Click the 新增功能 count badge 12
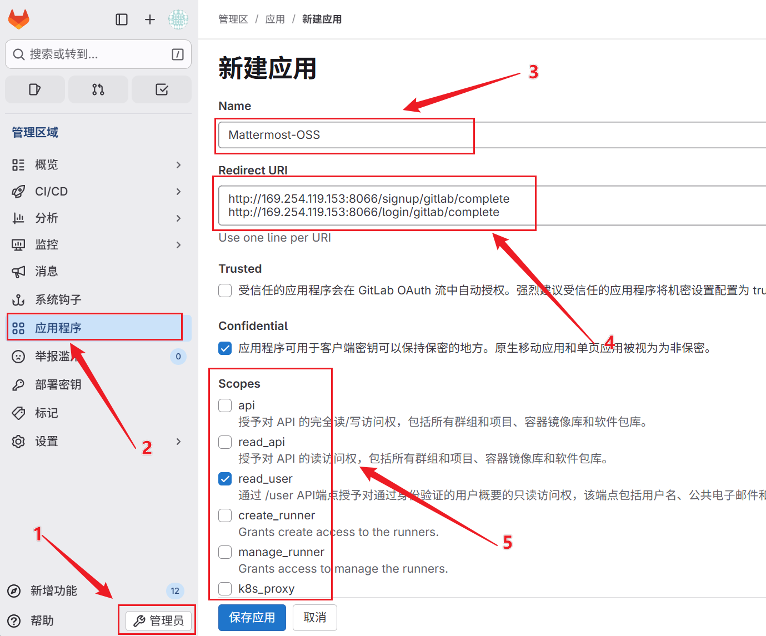This screenshot has height=636, width=766. [x=175, y=591]
